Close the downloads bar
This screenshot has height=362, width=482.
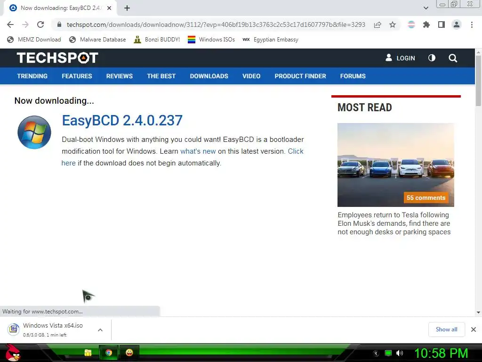click(474, 329)
